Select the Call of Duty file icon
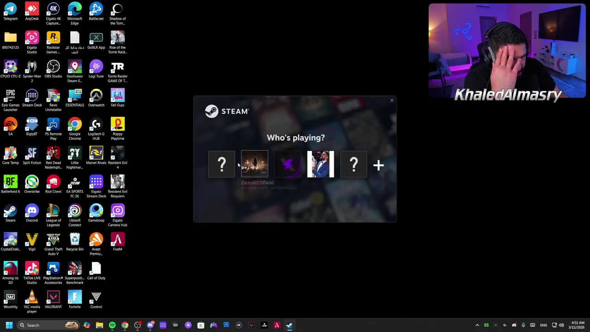The width and height of the screenshot is (590, 332). (x=96, y=271)
